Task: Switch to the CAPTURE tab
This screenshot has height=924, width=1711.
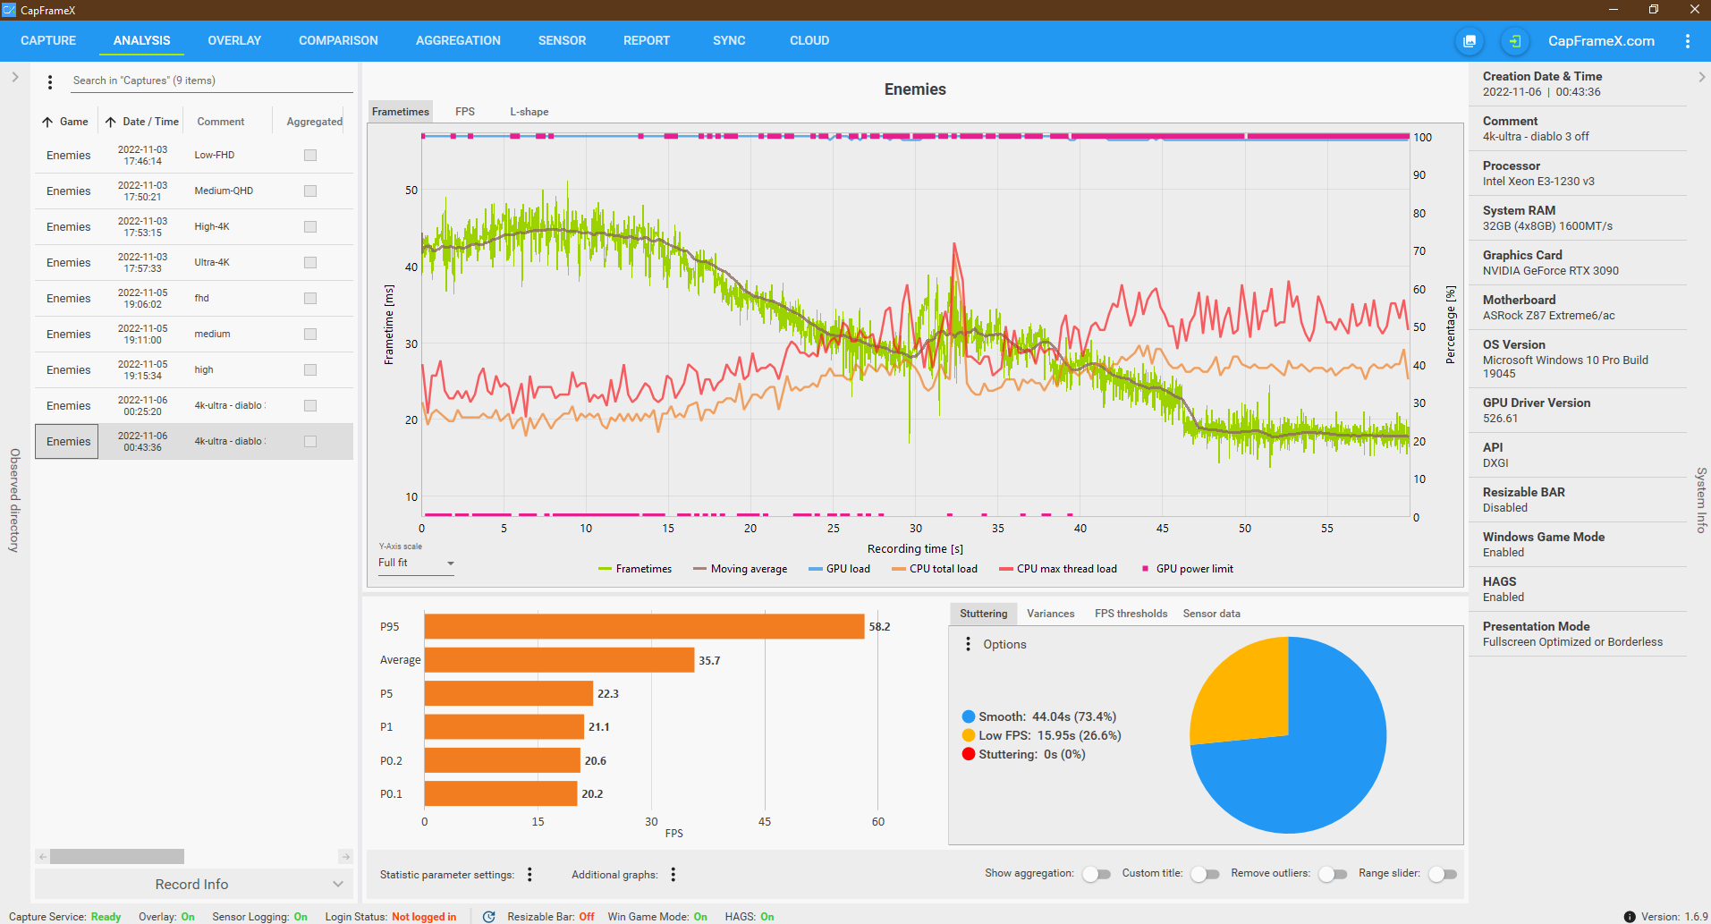Action: point(48,40)
